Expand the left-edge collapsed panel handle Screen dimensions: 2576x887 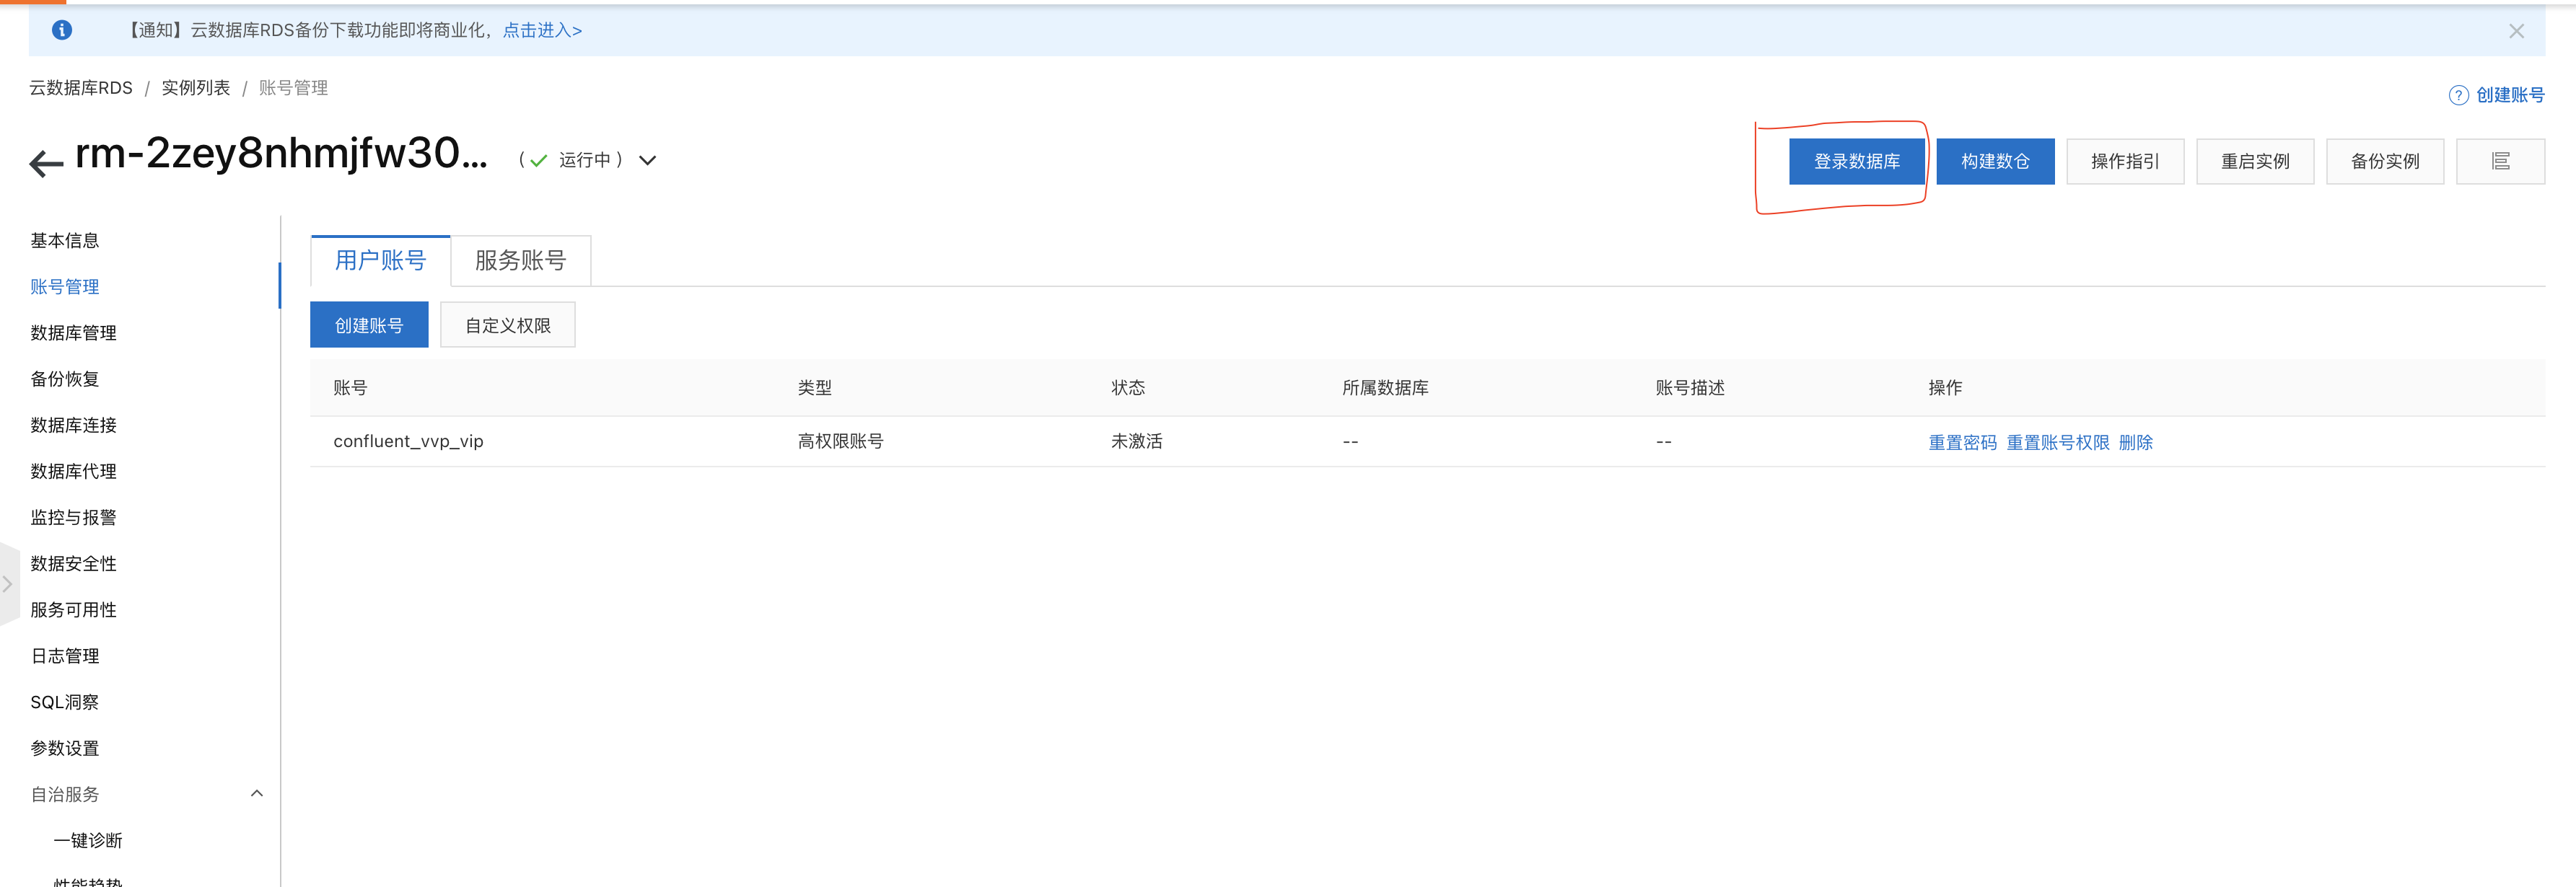8,584
